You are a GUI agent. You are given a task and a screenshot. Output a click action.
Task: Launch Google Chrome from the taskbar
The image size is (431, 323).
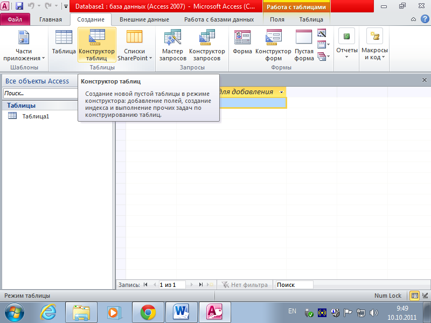point(148,313)
